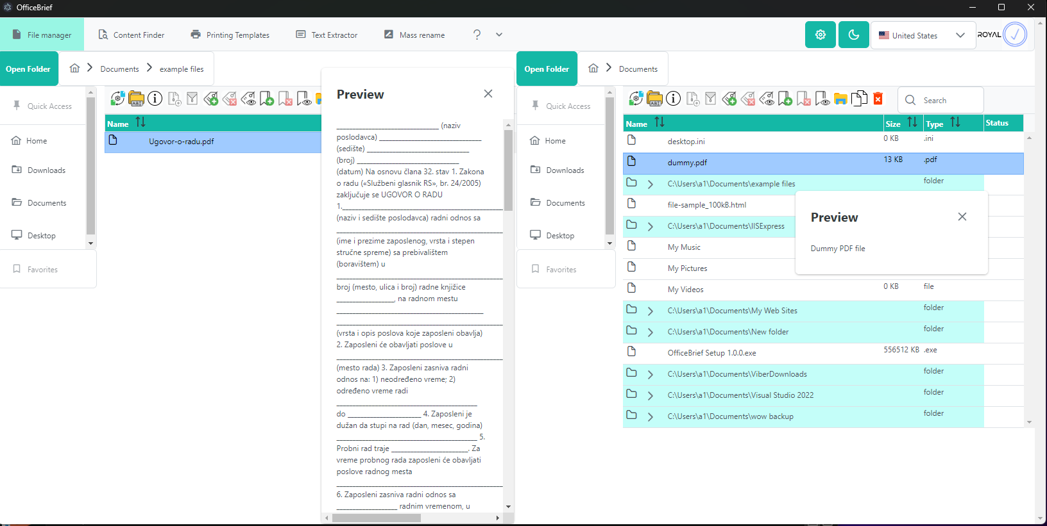Sort right pane by Type column arrows

click(x=955, y=122)
